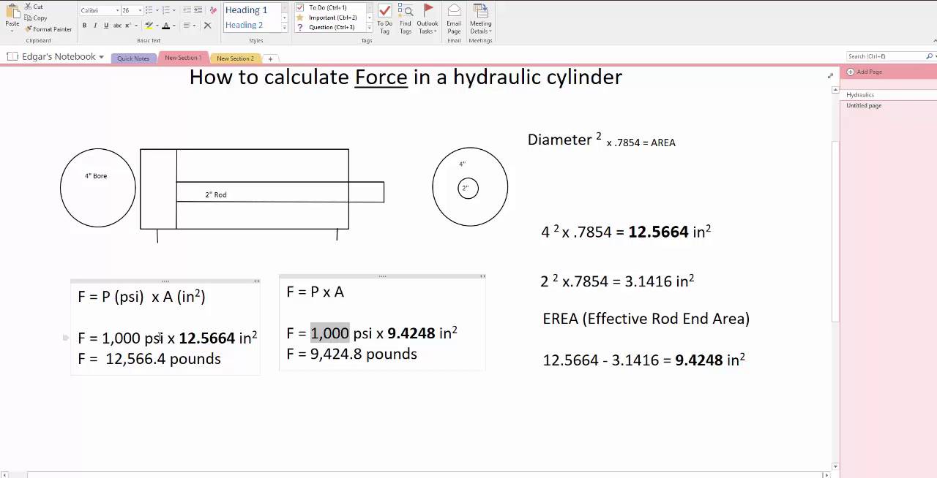Screen dimensions: 937x478
Task: Create a new section with the plus tab
Action: pyautogui.click(x=270, y=58)
